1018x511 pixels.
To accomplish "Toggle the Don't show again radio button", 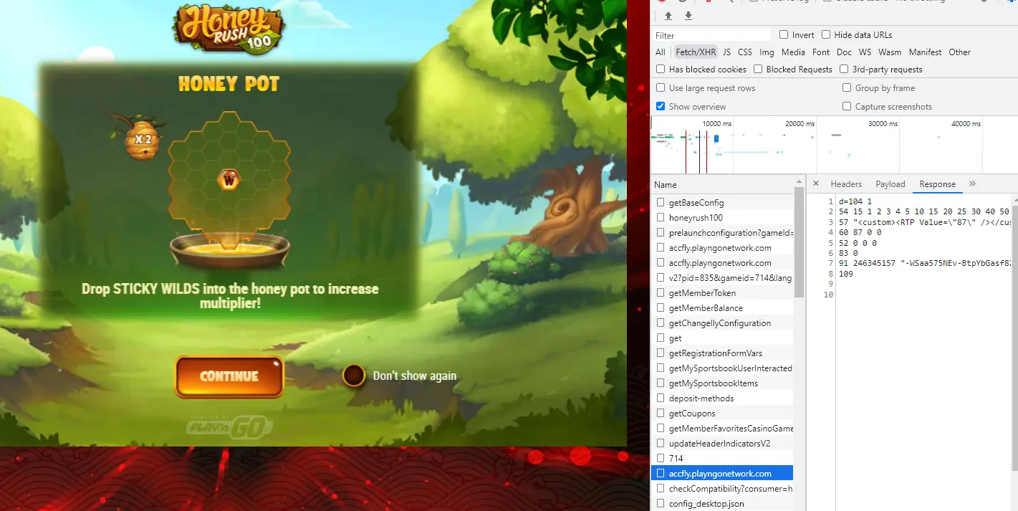I will (x=354, y=376).
